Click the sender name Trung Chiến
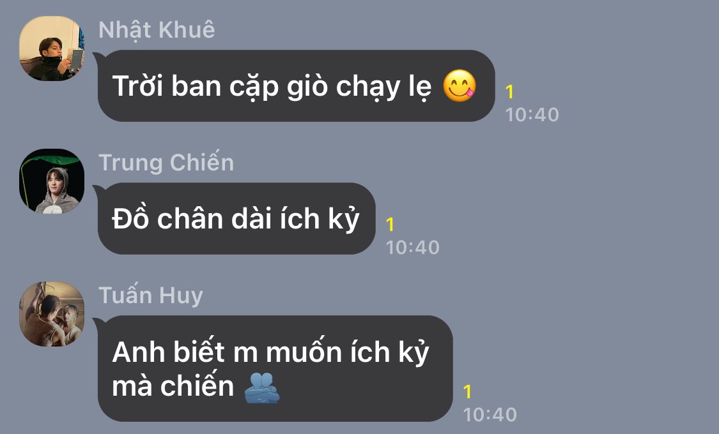The height and width of the screenshot is (434, 719). click(x=166, y=163)
